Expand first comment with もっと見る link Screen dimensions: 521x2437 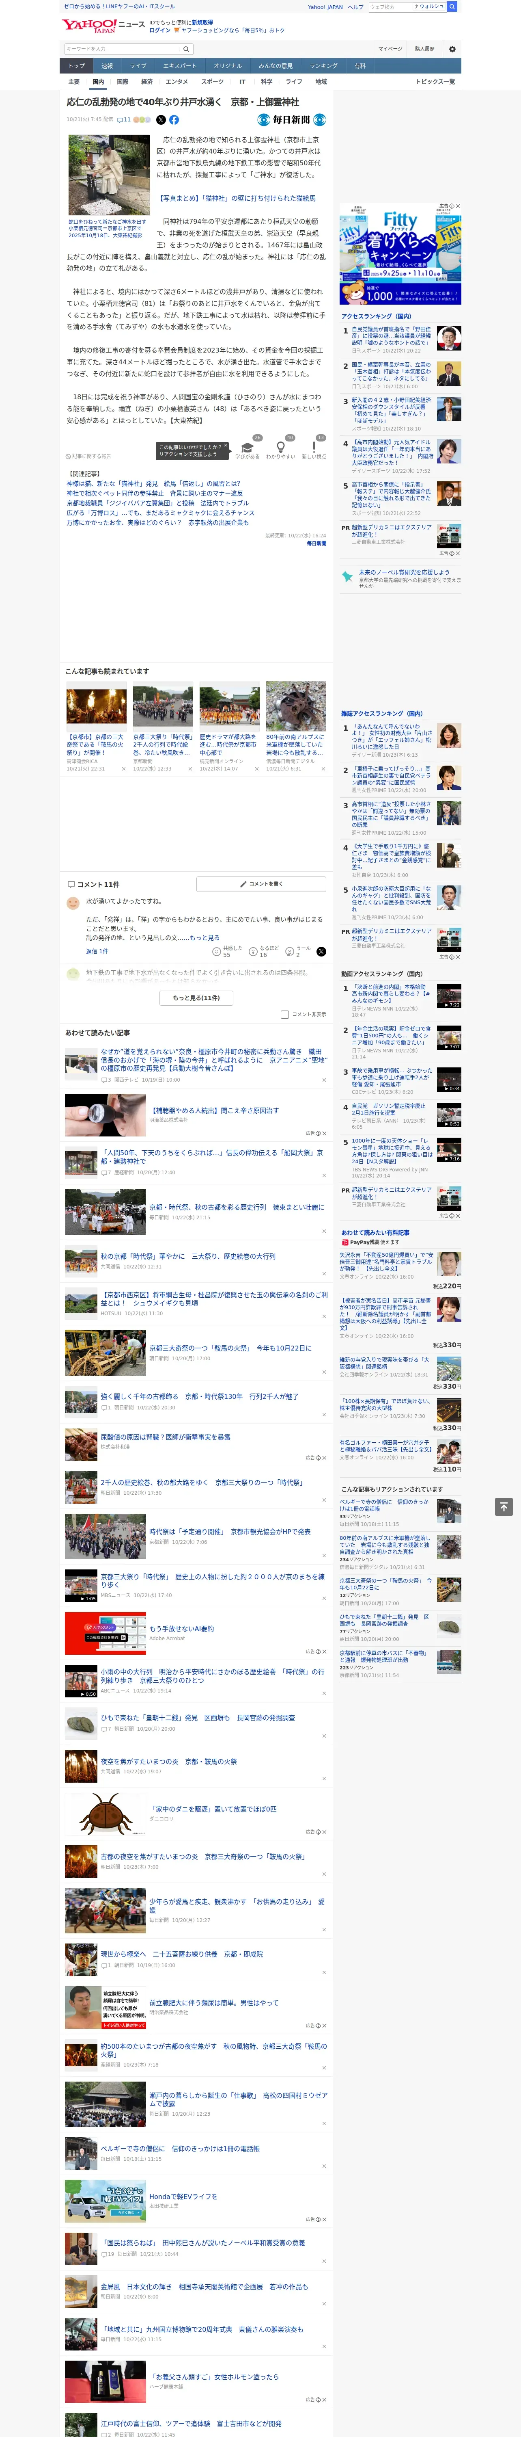coord(204,937)
